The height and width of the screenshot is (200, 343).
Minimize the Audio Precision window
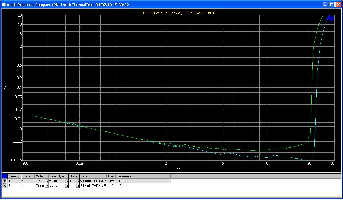[x=326, y=5]
